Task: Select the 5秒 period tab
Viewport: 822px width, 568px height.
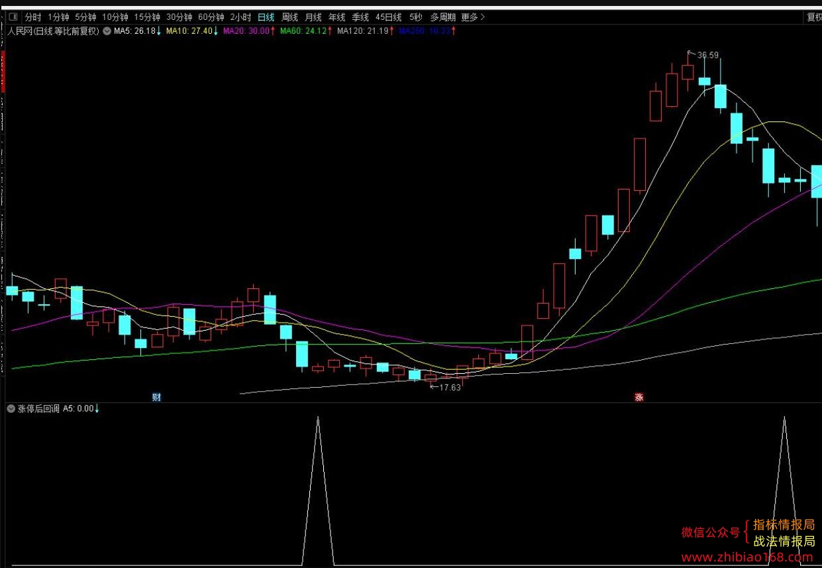Action: pyautogui.click(x=415, y=17)
